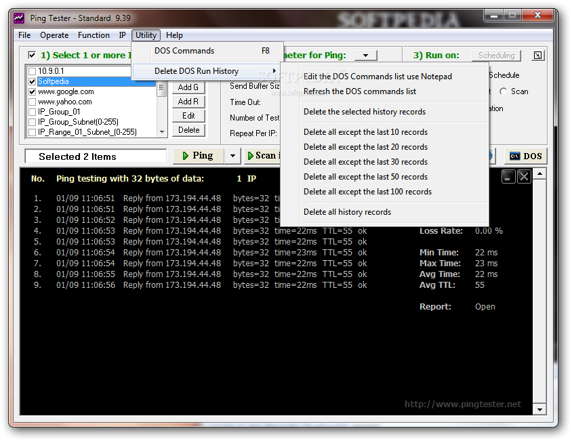Click the Delete button beside IP list

coord(188,130)
